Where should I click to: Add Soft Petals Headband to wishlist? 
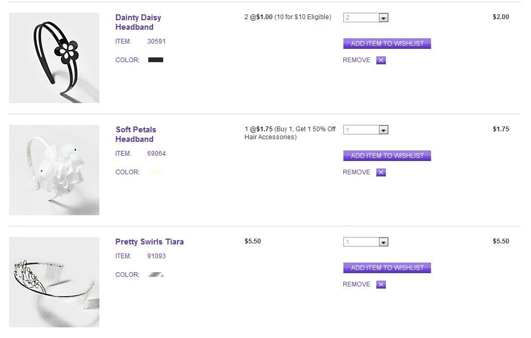(x=387, y=156)
